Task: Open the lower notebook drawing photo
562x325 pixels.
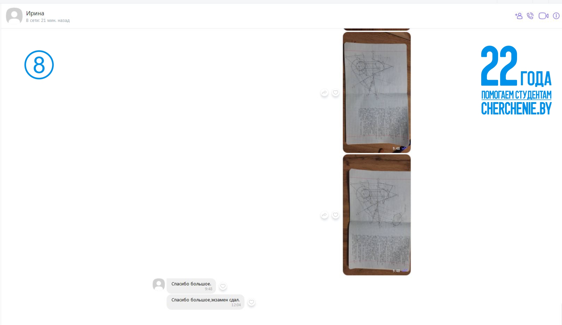Action: pos(377,215)
